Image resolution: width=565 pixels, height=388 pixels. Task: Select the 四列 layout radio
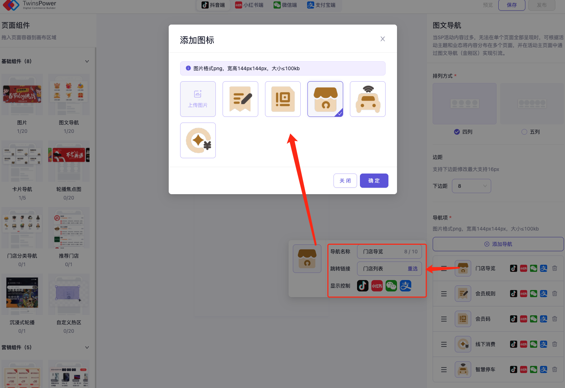pyautogui.click(x=457, y=132)
